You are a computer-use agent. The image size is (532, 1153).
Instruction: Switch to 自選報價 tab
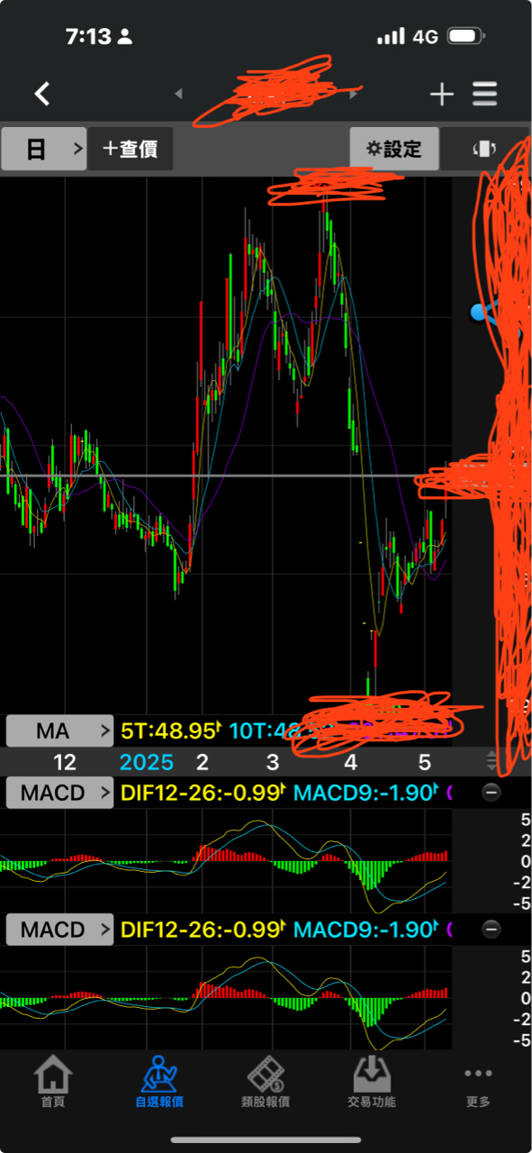pyautogui.click(x=159, y=1081)
